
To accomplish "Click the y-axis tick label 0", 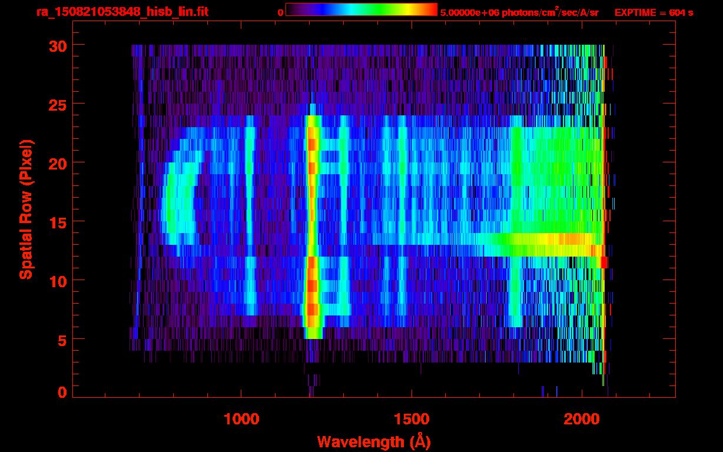I will tap(62, 393).
